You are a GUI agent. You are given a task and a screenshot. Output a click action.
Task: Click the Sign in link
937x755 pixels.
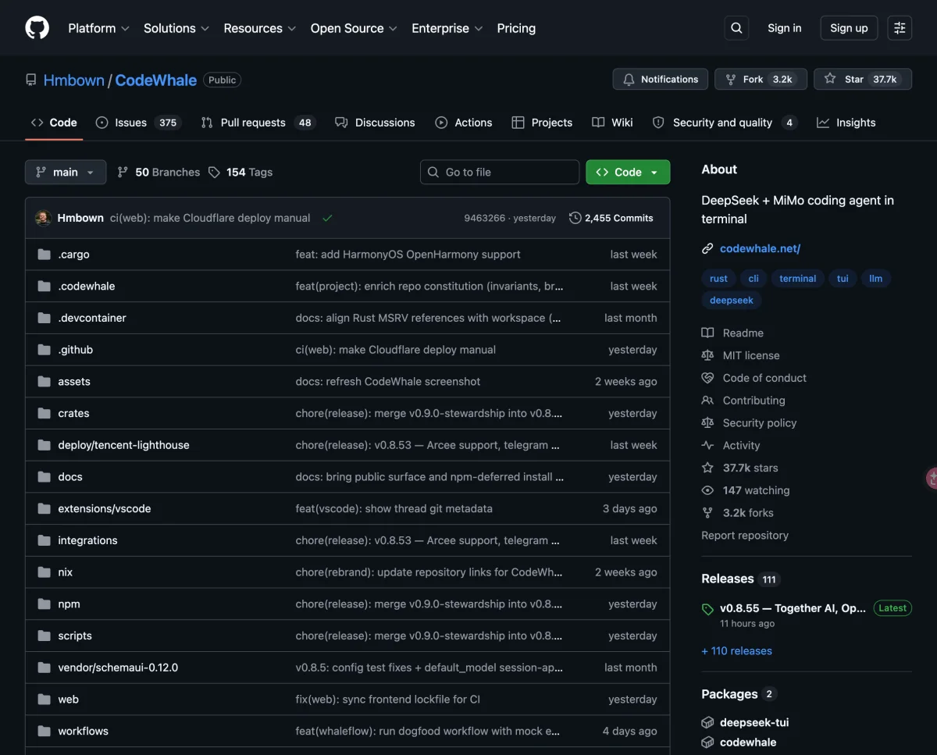(784, 28)
